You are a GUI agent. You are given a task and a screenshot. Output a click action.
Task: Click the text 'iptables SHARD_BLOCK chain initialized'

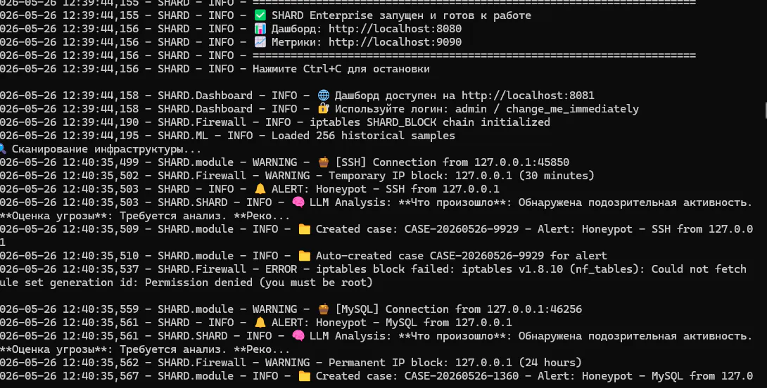430,122
